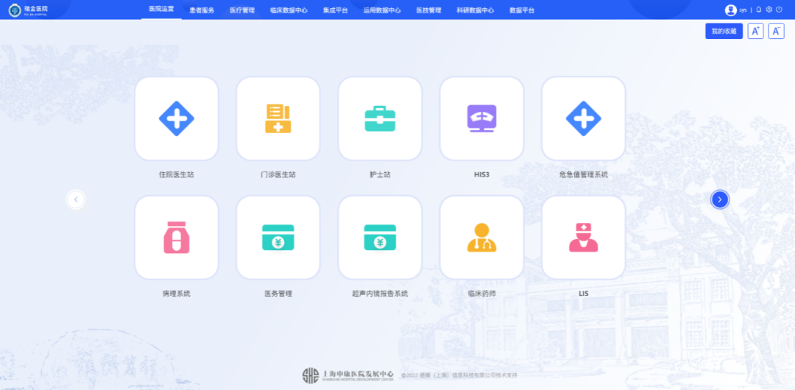Image resolution: width=795 pixels, height=390 pixels.
Task: Go to next page with right arrow
Action: 719,200
